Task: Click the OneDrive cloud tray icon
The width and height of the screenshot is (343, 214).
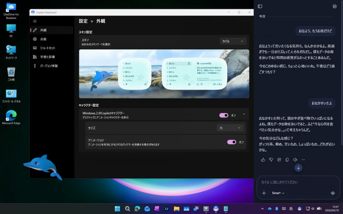Action: click(x=270, y=209)
